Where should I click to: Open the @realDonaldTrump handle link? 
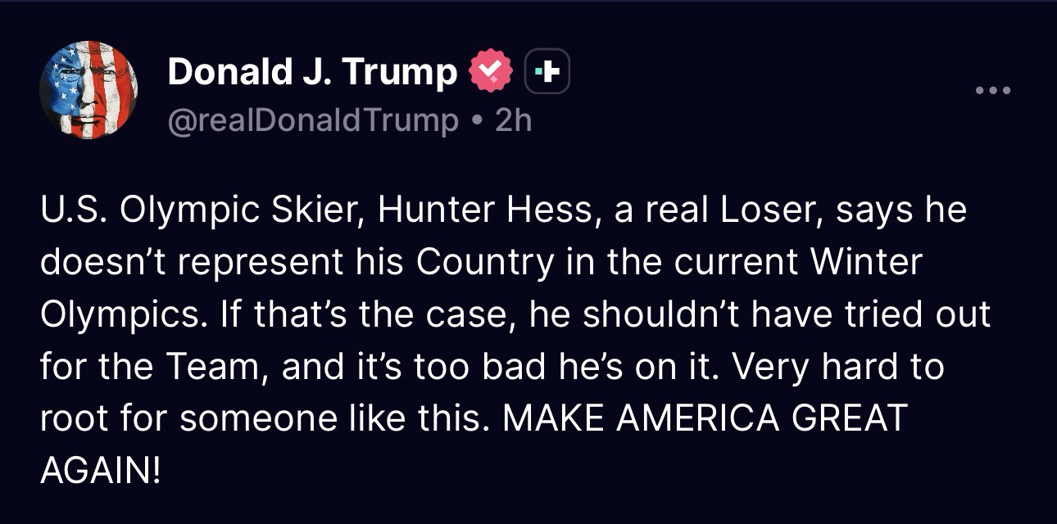pyautogui.click(x=313, y=120)
